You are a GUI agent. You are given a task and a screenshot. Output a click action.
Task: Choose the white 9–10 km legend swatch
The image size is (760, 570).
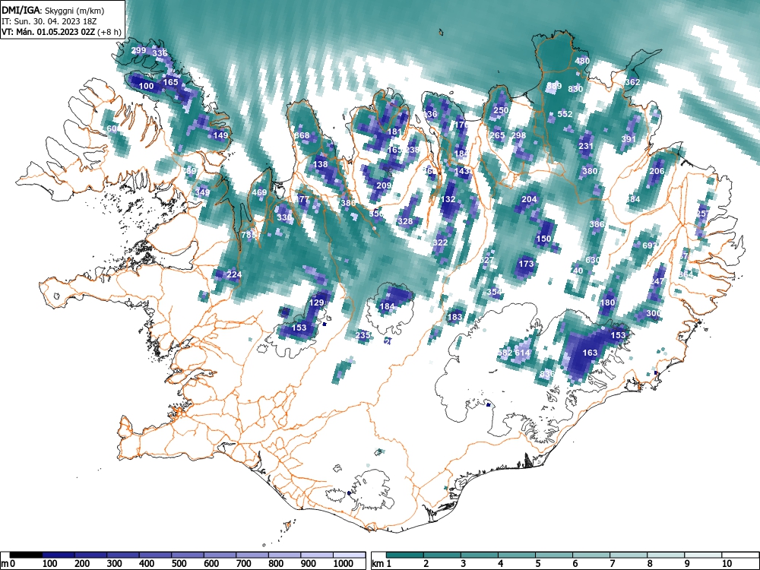703,555
